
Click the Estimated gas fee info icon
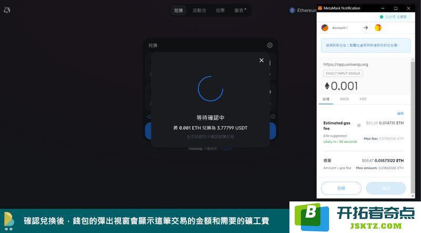pyautogui.click(x=359, y=125)
